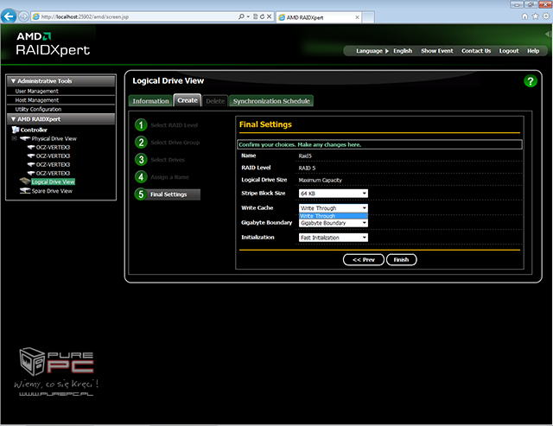Screen dimensions: 553x426
Task: Select User Management in the sidebar
Action: tap(37, 91)
